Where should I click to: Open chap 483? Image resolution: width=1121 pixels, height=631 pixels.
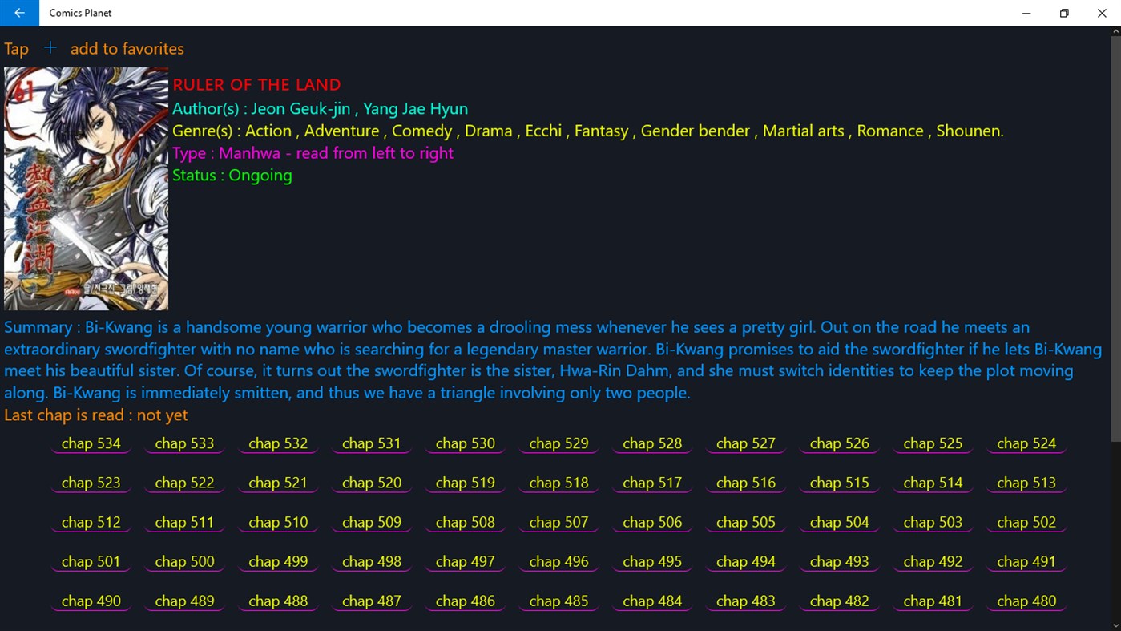pos(746,601)
